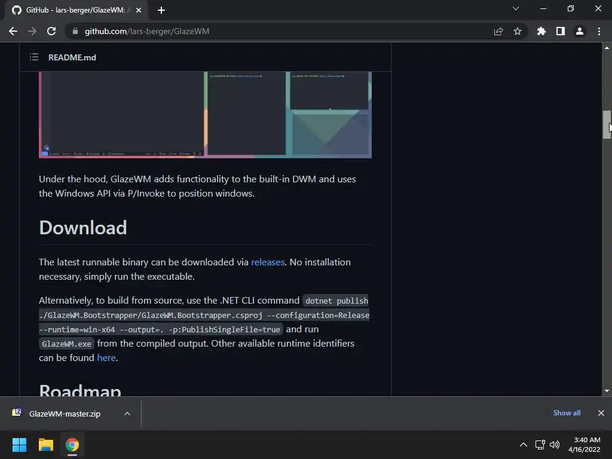Bookmark this page with star icon
The image size is (612, 459).
pos(518,31)
